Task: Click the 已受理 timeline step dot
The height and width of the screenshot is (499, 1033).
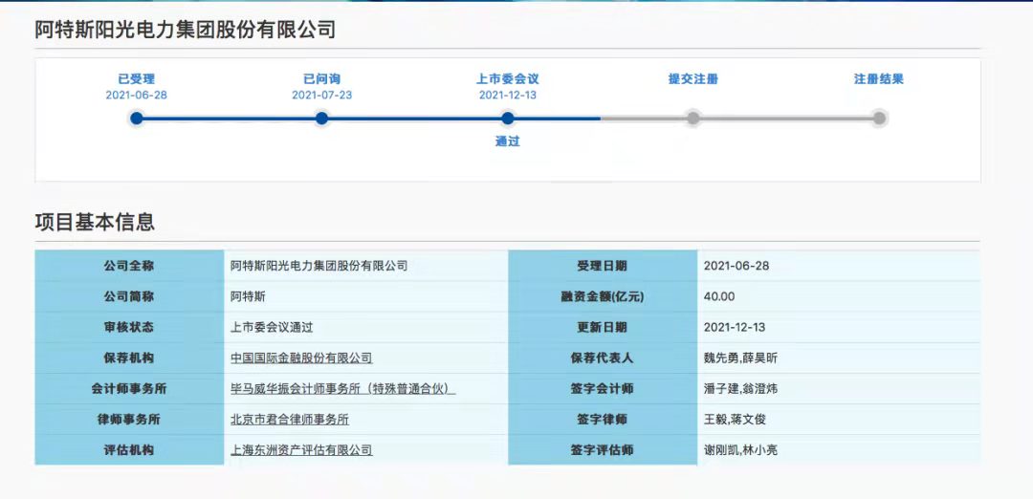Action: [x=137, y=119]
